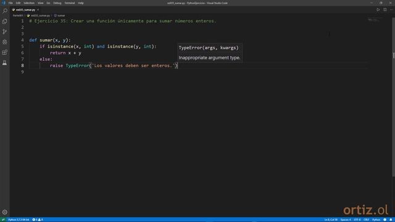Click the 'sumar' function name on line 4

point(46,40)
